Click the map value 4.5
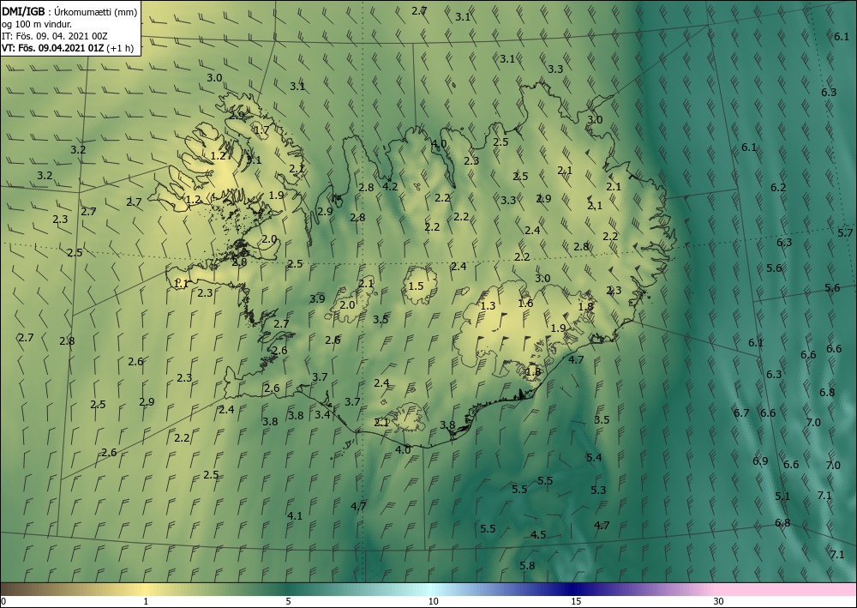The width and height of the screenshot is (857, 608). (x=538, y=535)
